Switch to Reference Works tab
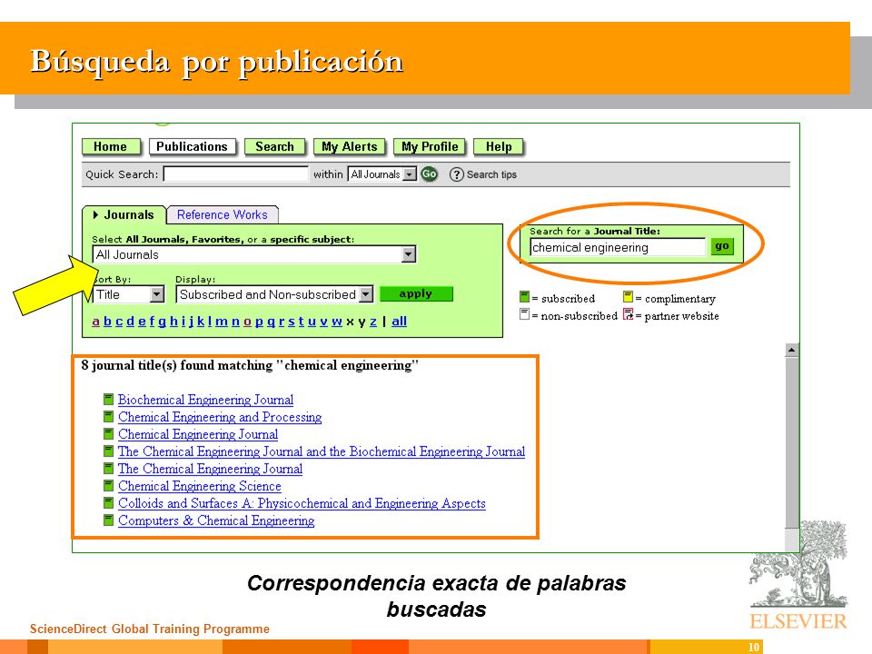Screen dimensions: 872x654 [x=222, y=214]
